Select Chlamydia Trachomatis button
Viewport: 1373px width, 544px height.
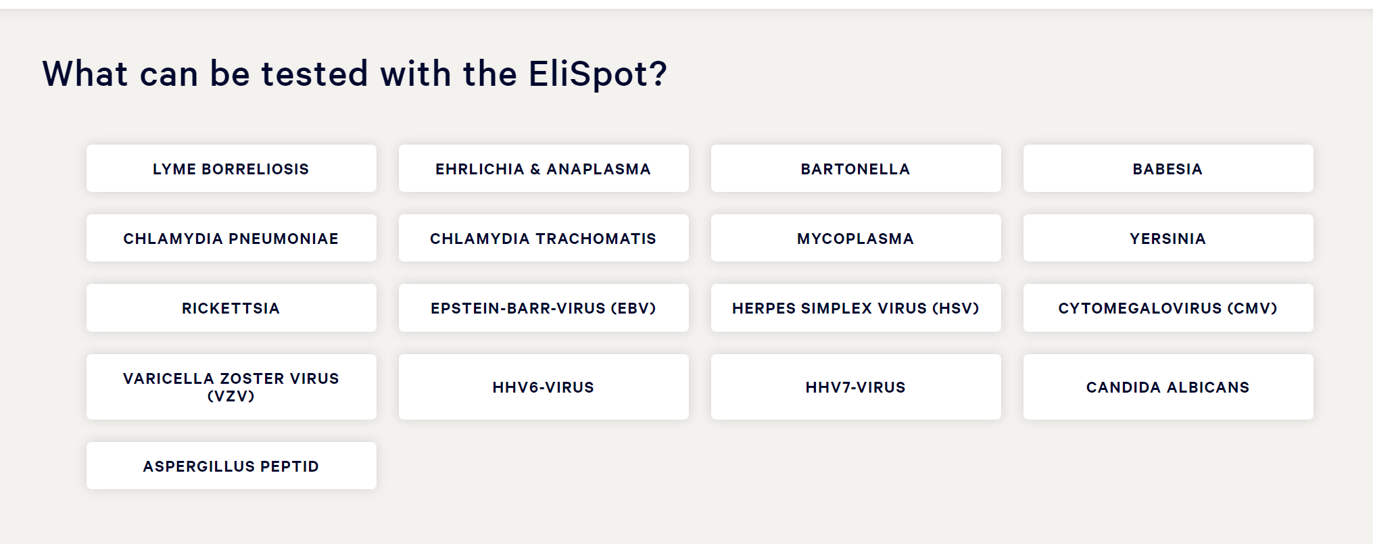coord(544,238)
